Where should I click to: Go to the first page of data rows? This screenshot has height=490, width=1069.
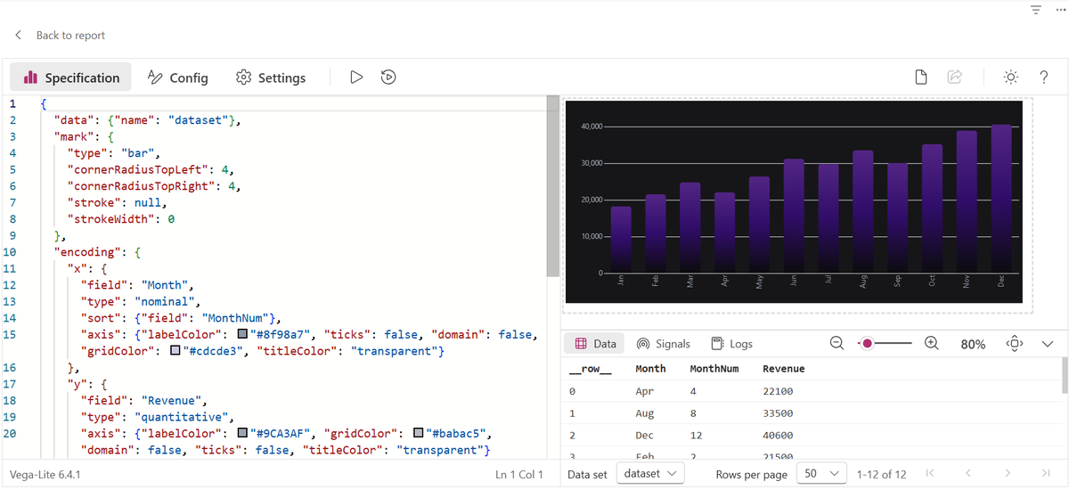coord(930,473)
